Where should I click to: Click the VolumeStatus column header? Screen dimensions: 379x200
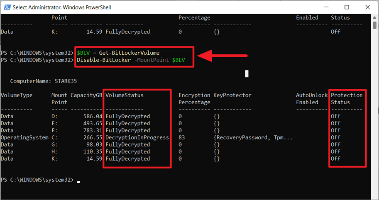(125, 95)
